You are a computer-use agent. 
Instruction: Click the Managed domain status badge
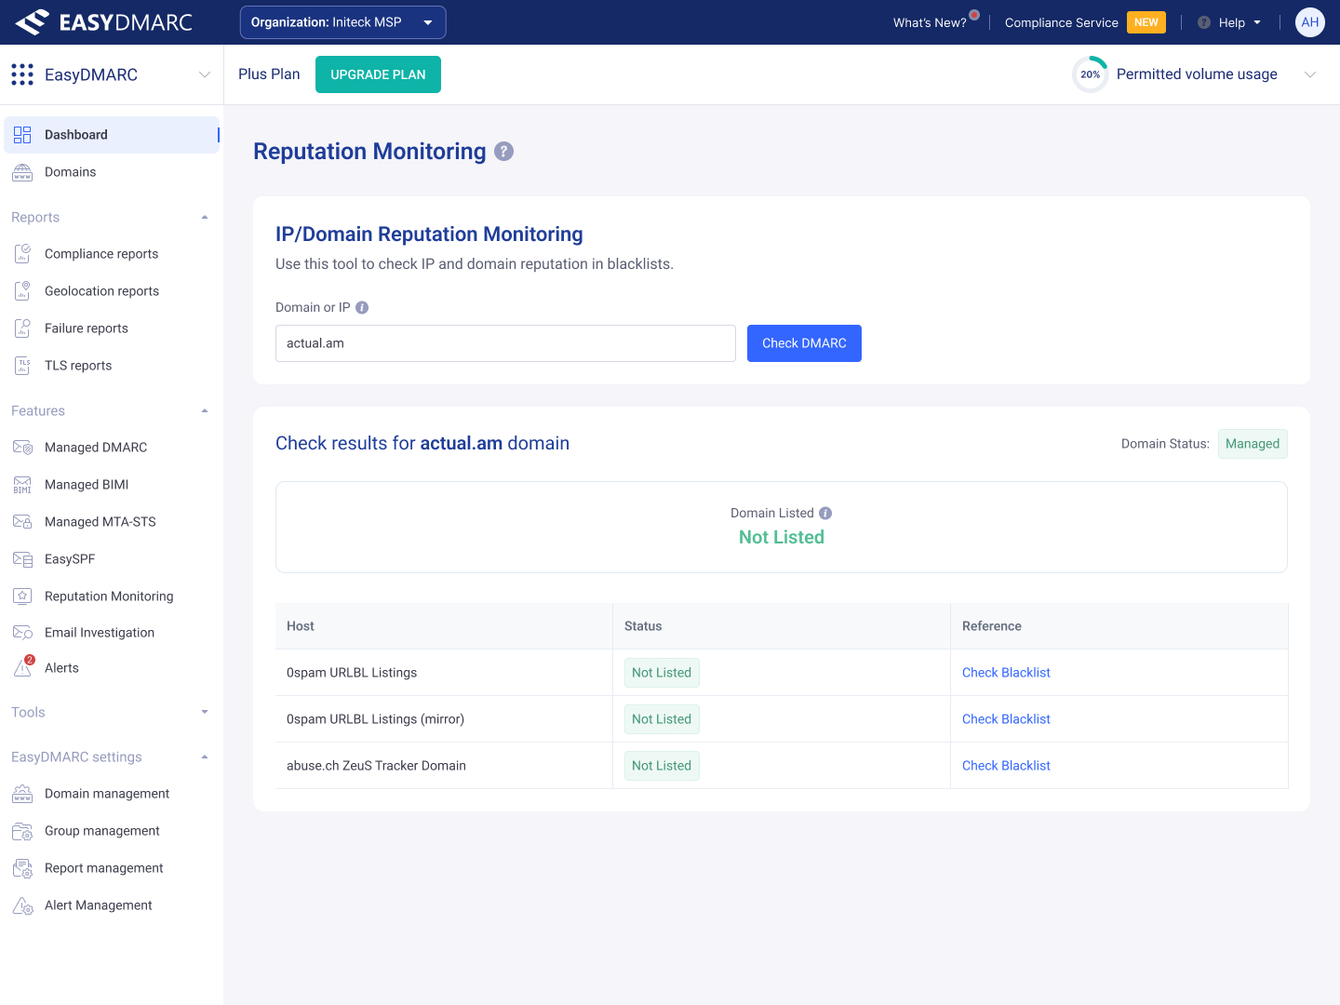(x=1253, y=444)
